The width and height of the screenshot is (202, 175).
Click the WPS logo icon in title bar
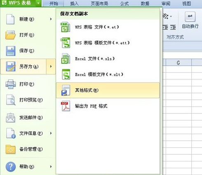pos(4,3)
